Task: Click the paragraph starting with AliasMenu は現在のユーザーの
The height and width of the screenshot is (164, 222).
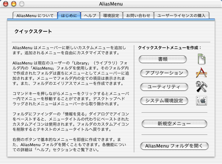Action: [x=71, y=73]
